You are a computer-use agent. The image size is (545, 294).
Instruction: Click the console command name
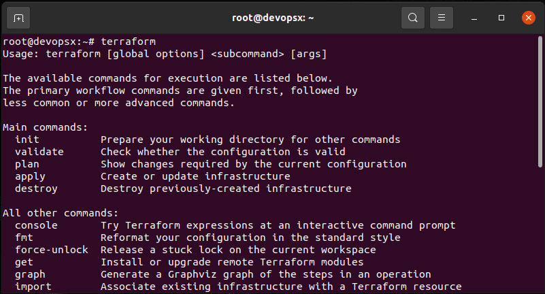tap(36, 225)
